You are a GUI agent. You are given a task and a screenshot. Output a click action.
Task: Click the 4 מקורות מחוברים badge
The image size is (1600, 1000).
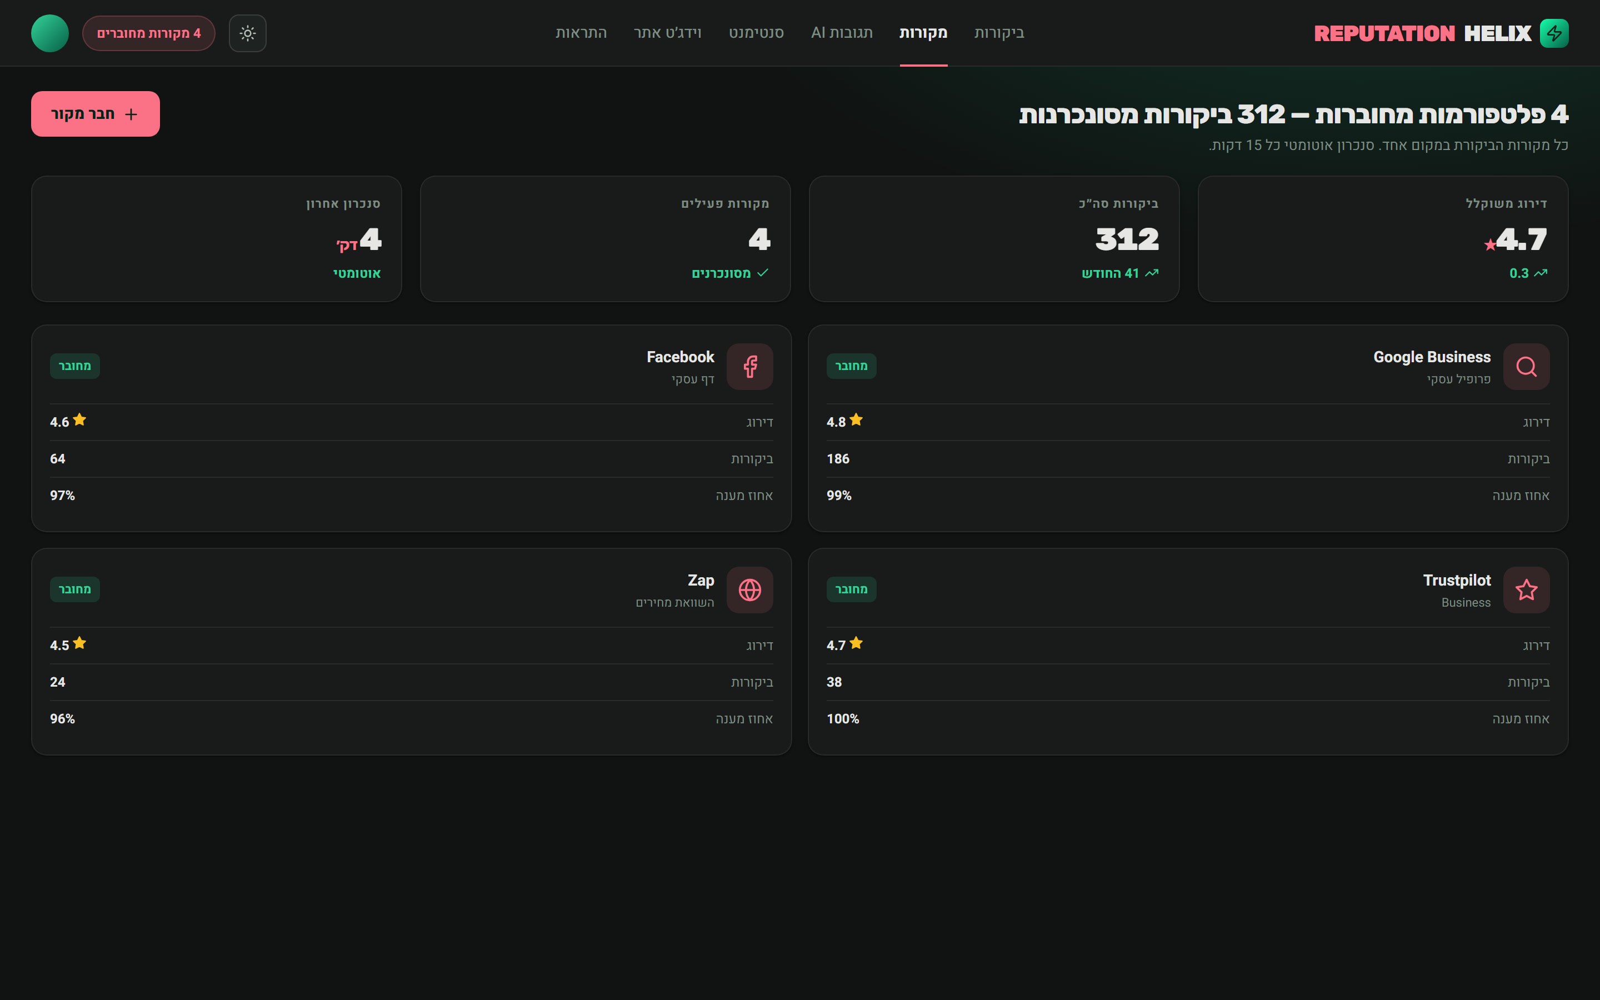click(149, 33)
